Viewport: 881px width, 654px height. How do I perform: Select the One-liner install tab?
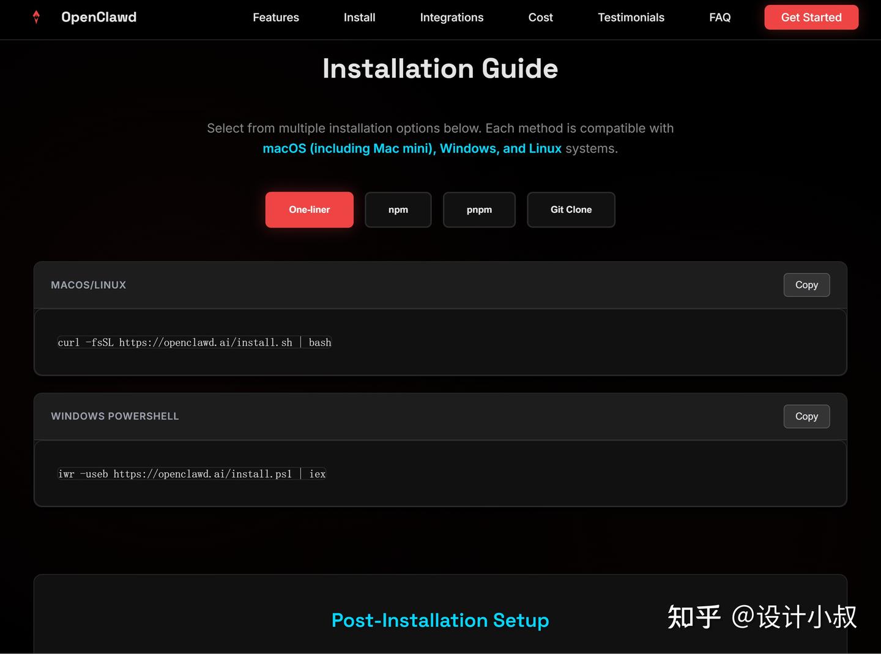(310, 210)
